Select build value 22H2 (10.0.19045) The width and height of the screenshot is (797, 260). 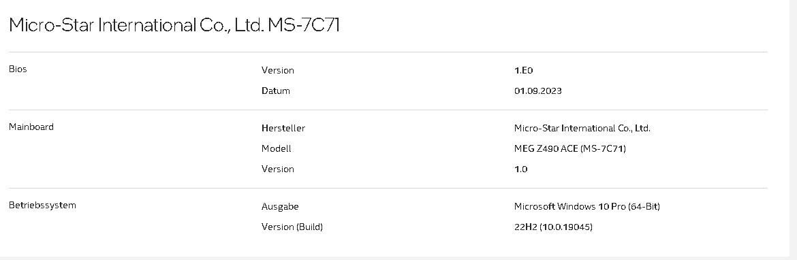554,227
